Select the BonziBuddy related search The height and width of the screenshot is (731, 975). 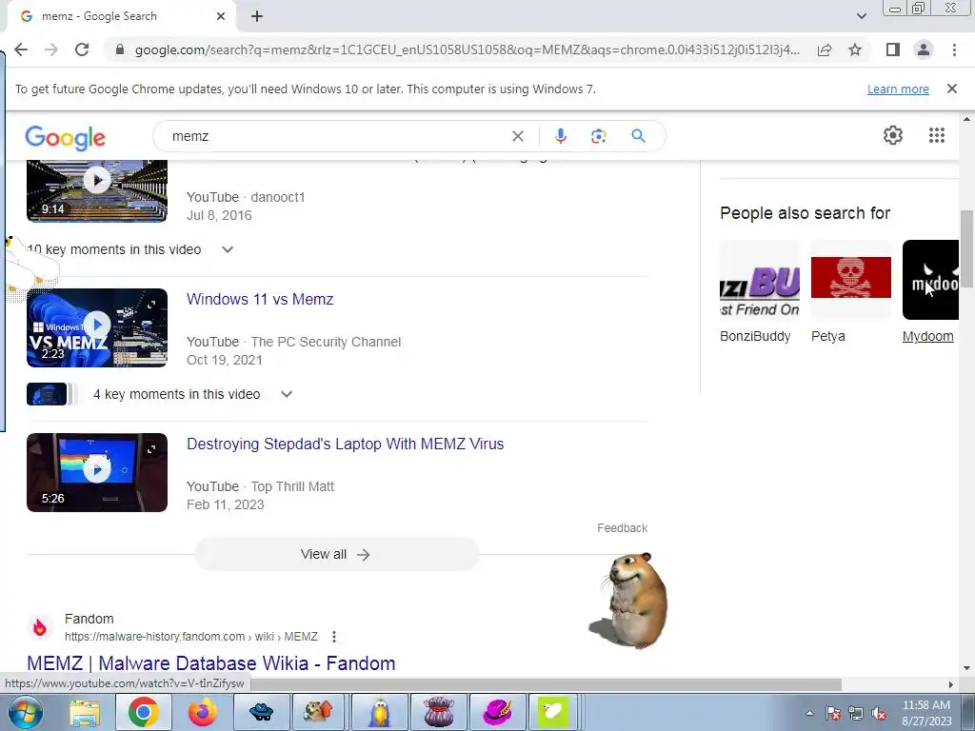tap(759, 291)
